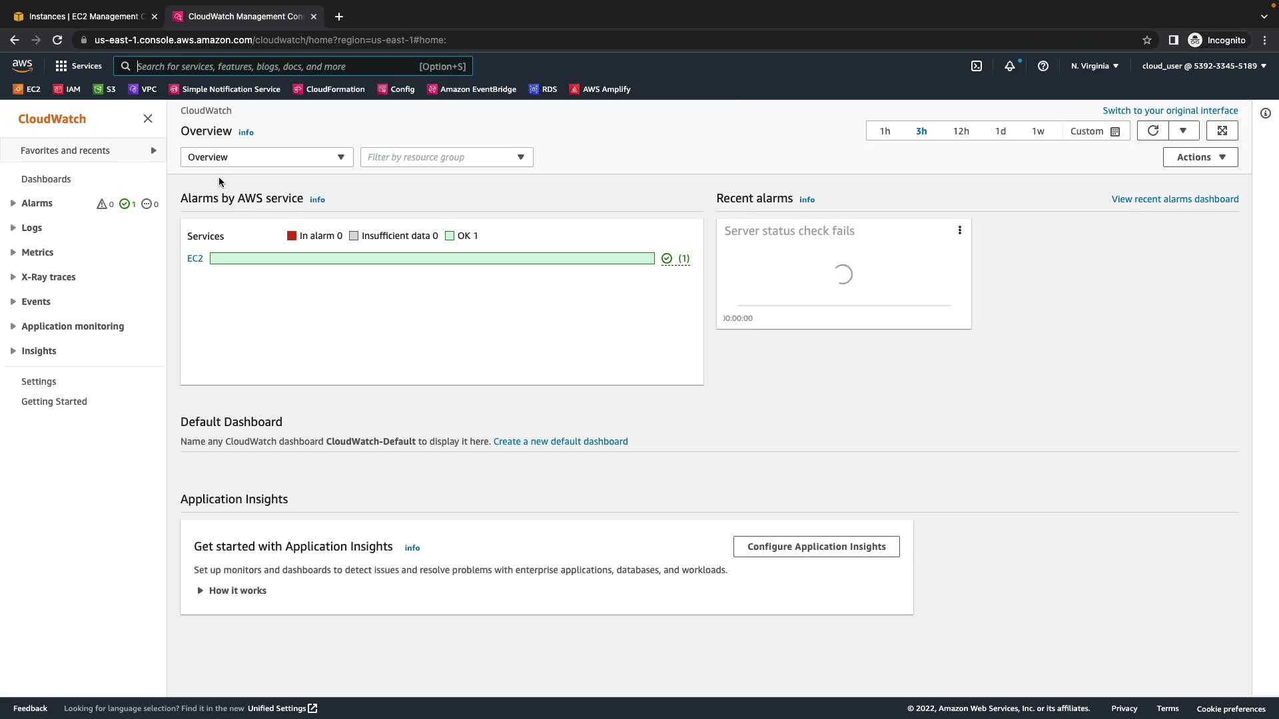Click the EC2 green alarm status bar
1279x719 pixels.
[x=432, y=258]
